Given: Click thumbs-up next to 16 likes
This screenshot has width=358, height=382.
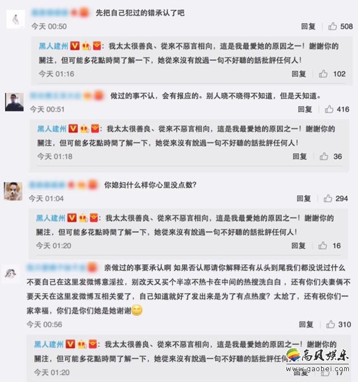Looking at the screenshot, I should click(323, 245).
